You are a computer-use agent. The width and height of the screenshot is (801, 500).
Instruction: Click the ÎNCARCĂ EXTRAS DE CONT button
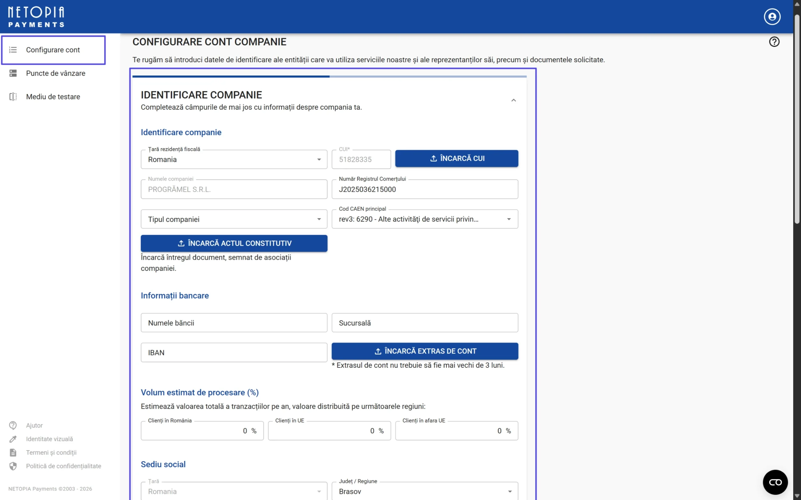pos(425,351)
